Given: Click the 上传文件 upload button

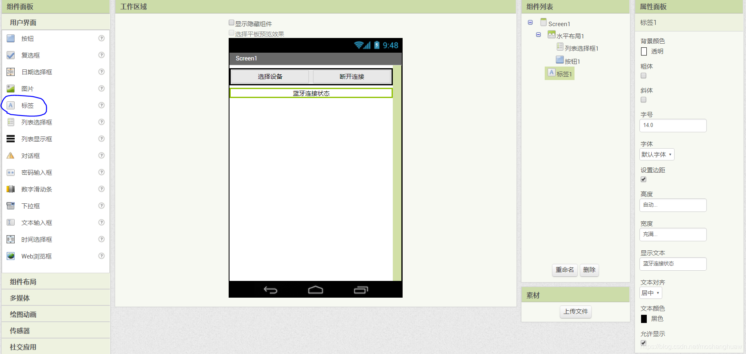Looking at the screenshot, I should (x=576, y=312).
